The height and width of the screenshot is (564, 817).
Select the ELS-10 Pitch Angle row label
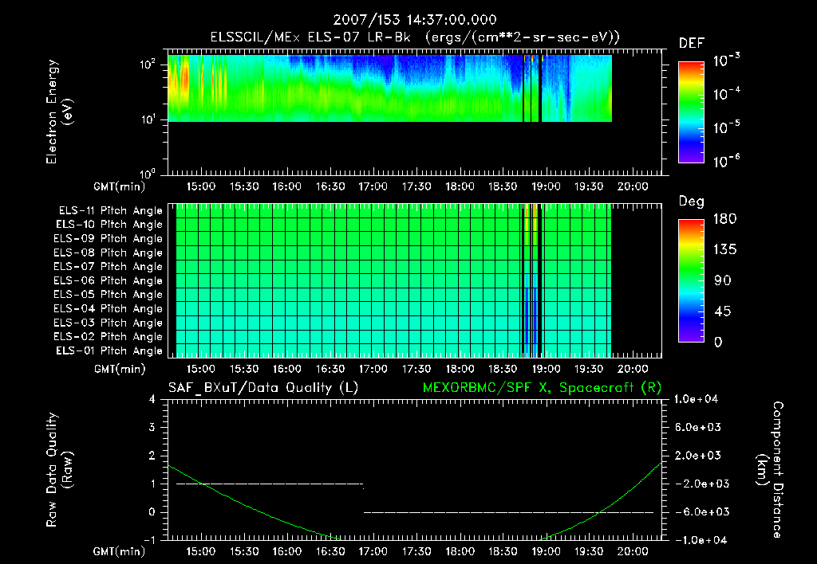tap(109, 225)
